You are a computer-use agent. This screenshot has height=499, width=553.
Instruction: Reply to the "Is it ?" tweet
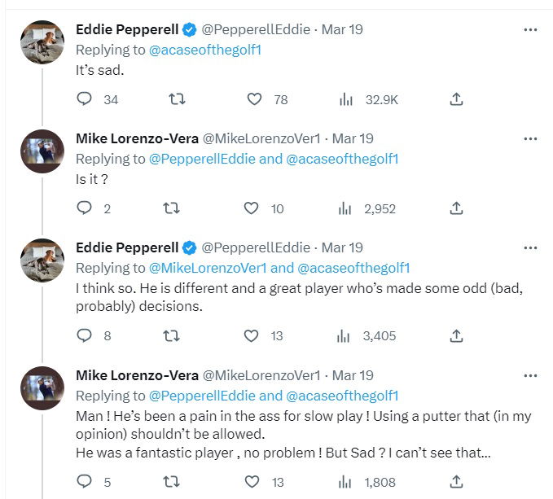tap(85, 208)
